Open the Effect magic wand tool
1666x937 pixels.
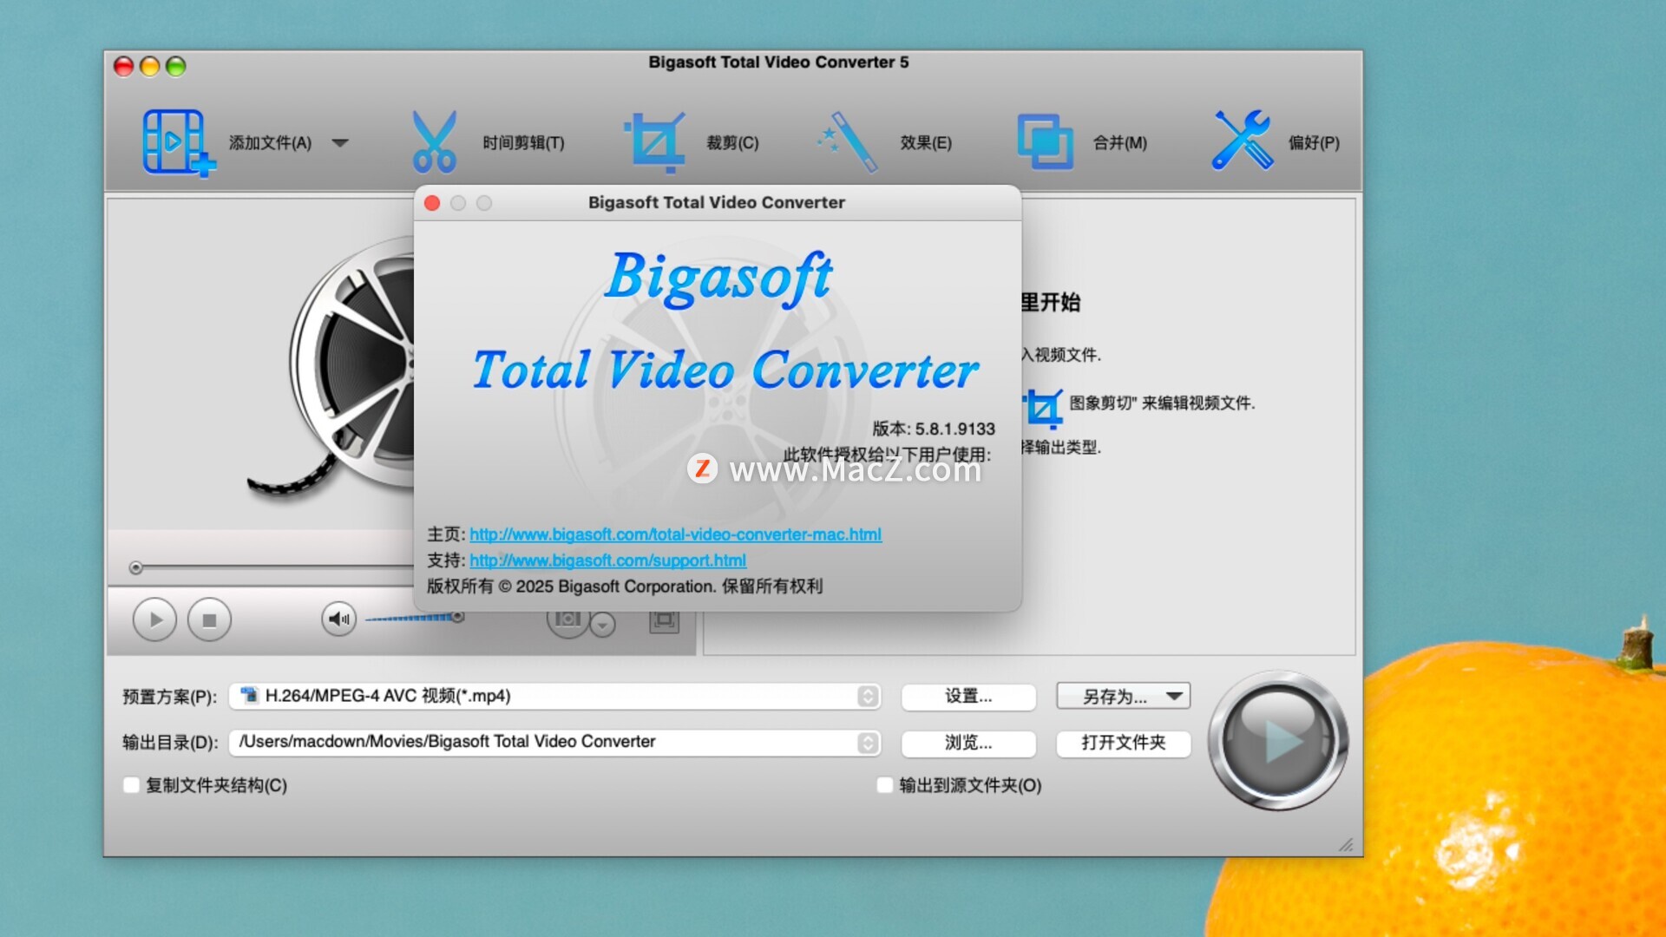coord(847,142)
